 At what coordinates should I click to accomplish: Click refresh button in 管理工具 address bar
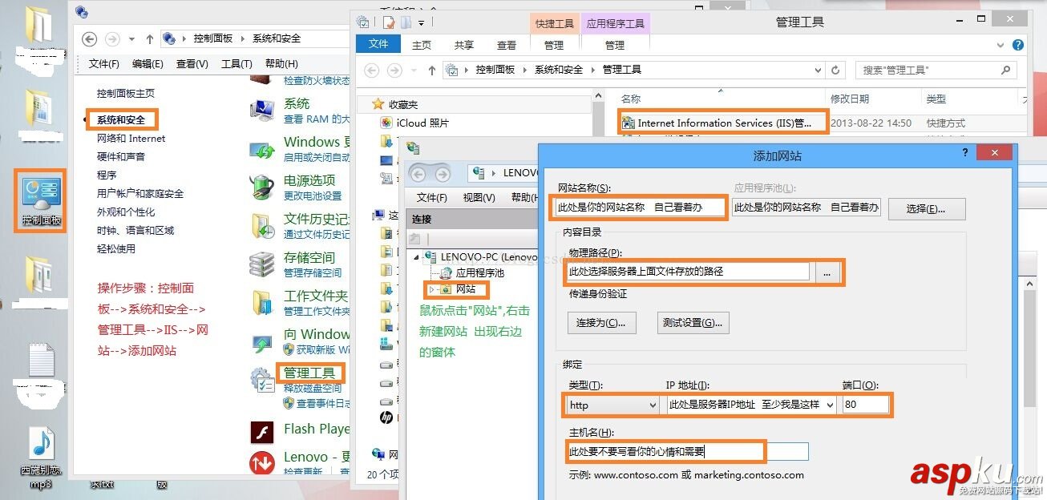(835, 70)
